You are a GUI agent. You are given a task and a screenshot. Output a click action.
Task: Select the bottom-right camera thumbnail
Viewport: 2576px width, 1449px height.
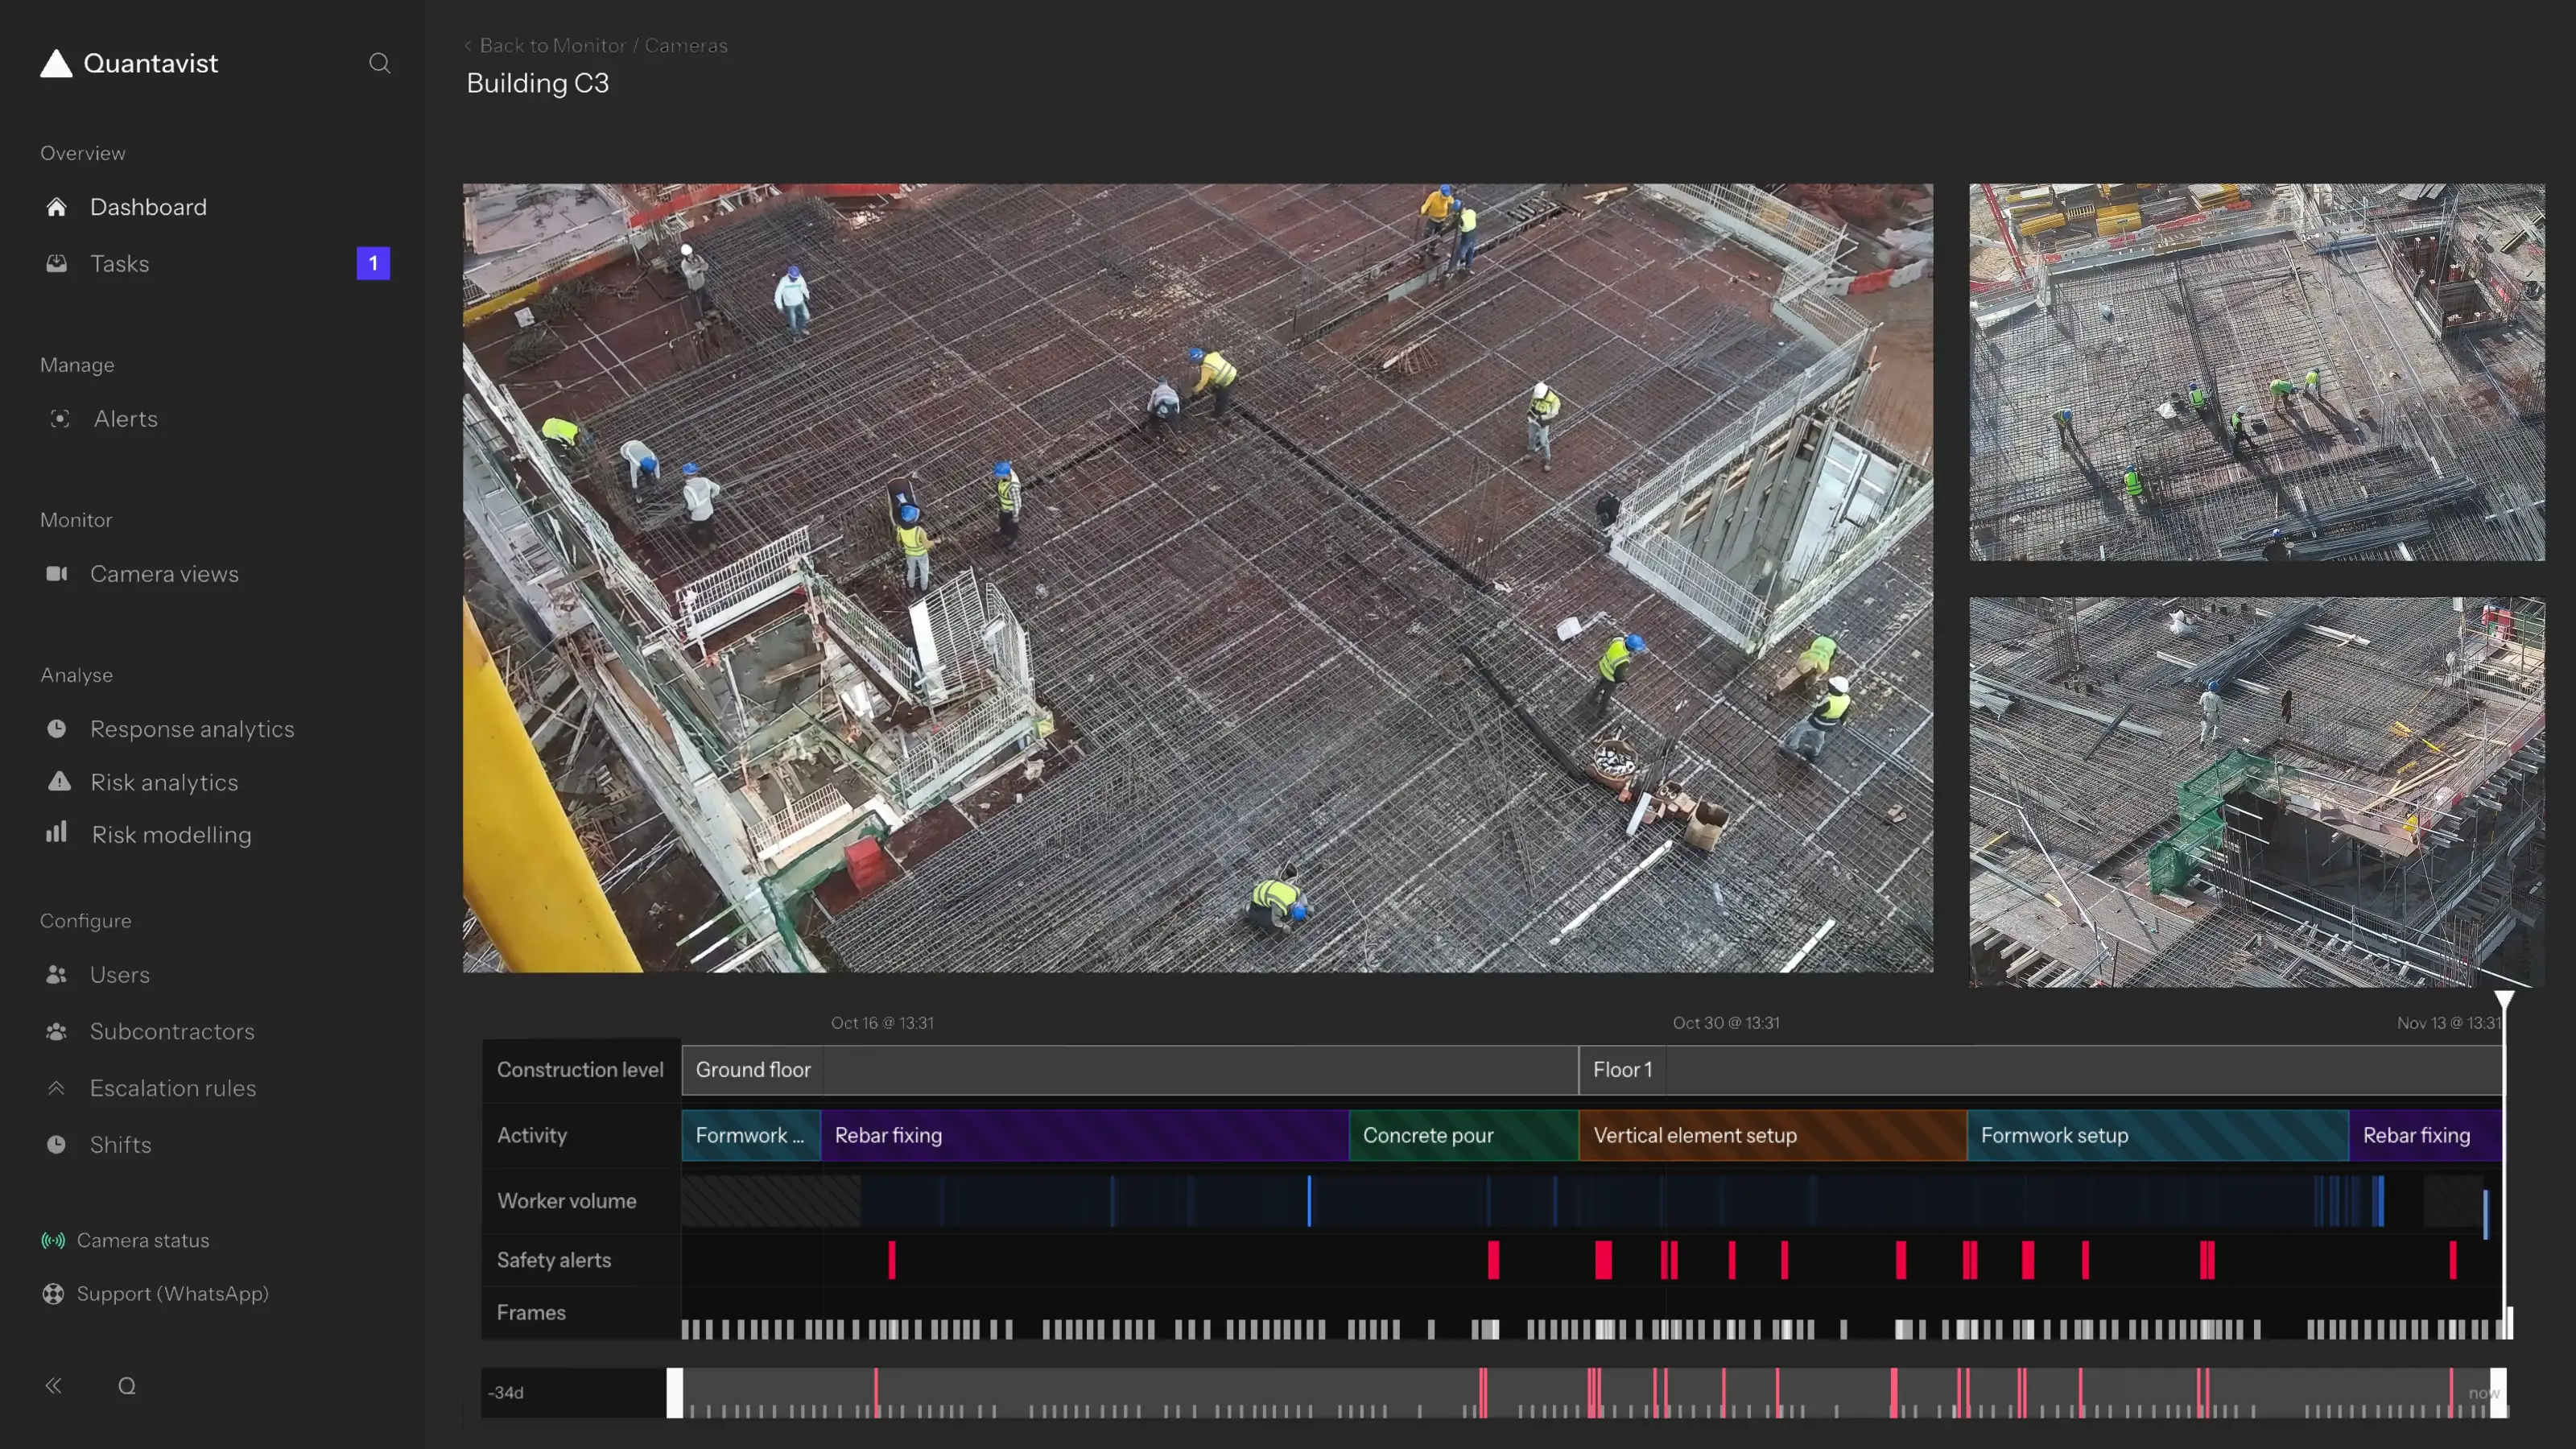(2256, 791)
